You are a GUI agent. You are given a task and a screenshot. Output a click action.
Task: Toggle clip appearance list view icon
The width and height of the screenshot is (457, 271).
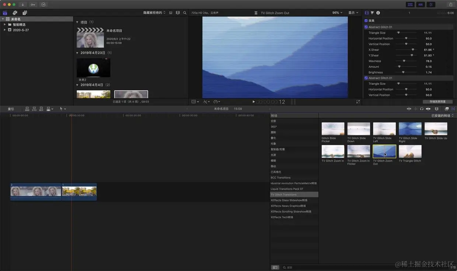[x=171, y=13]
